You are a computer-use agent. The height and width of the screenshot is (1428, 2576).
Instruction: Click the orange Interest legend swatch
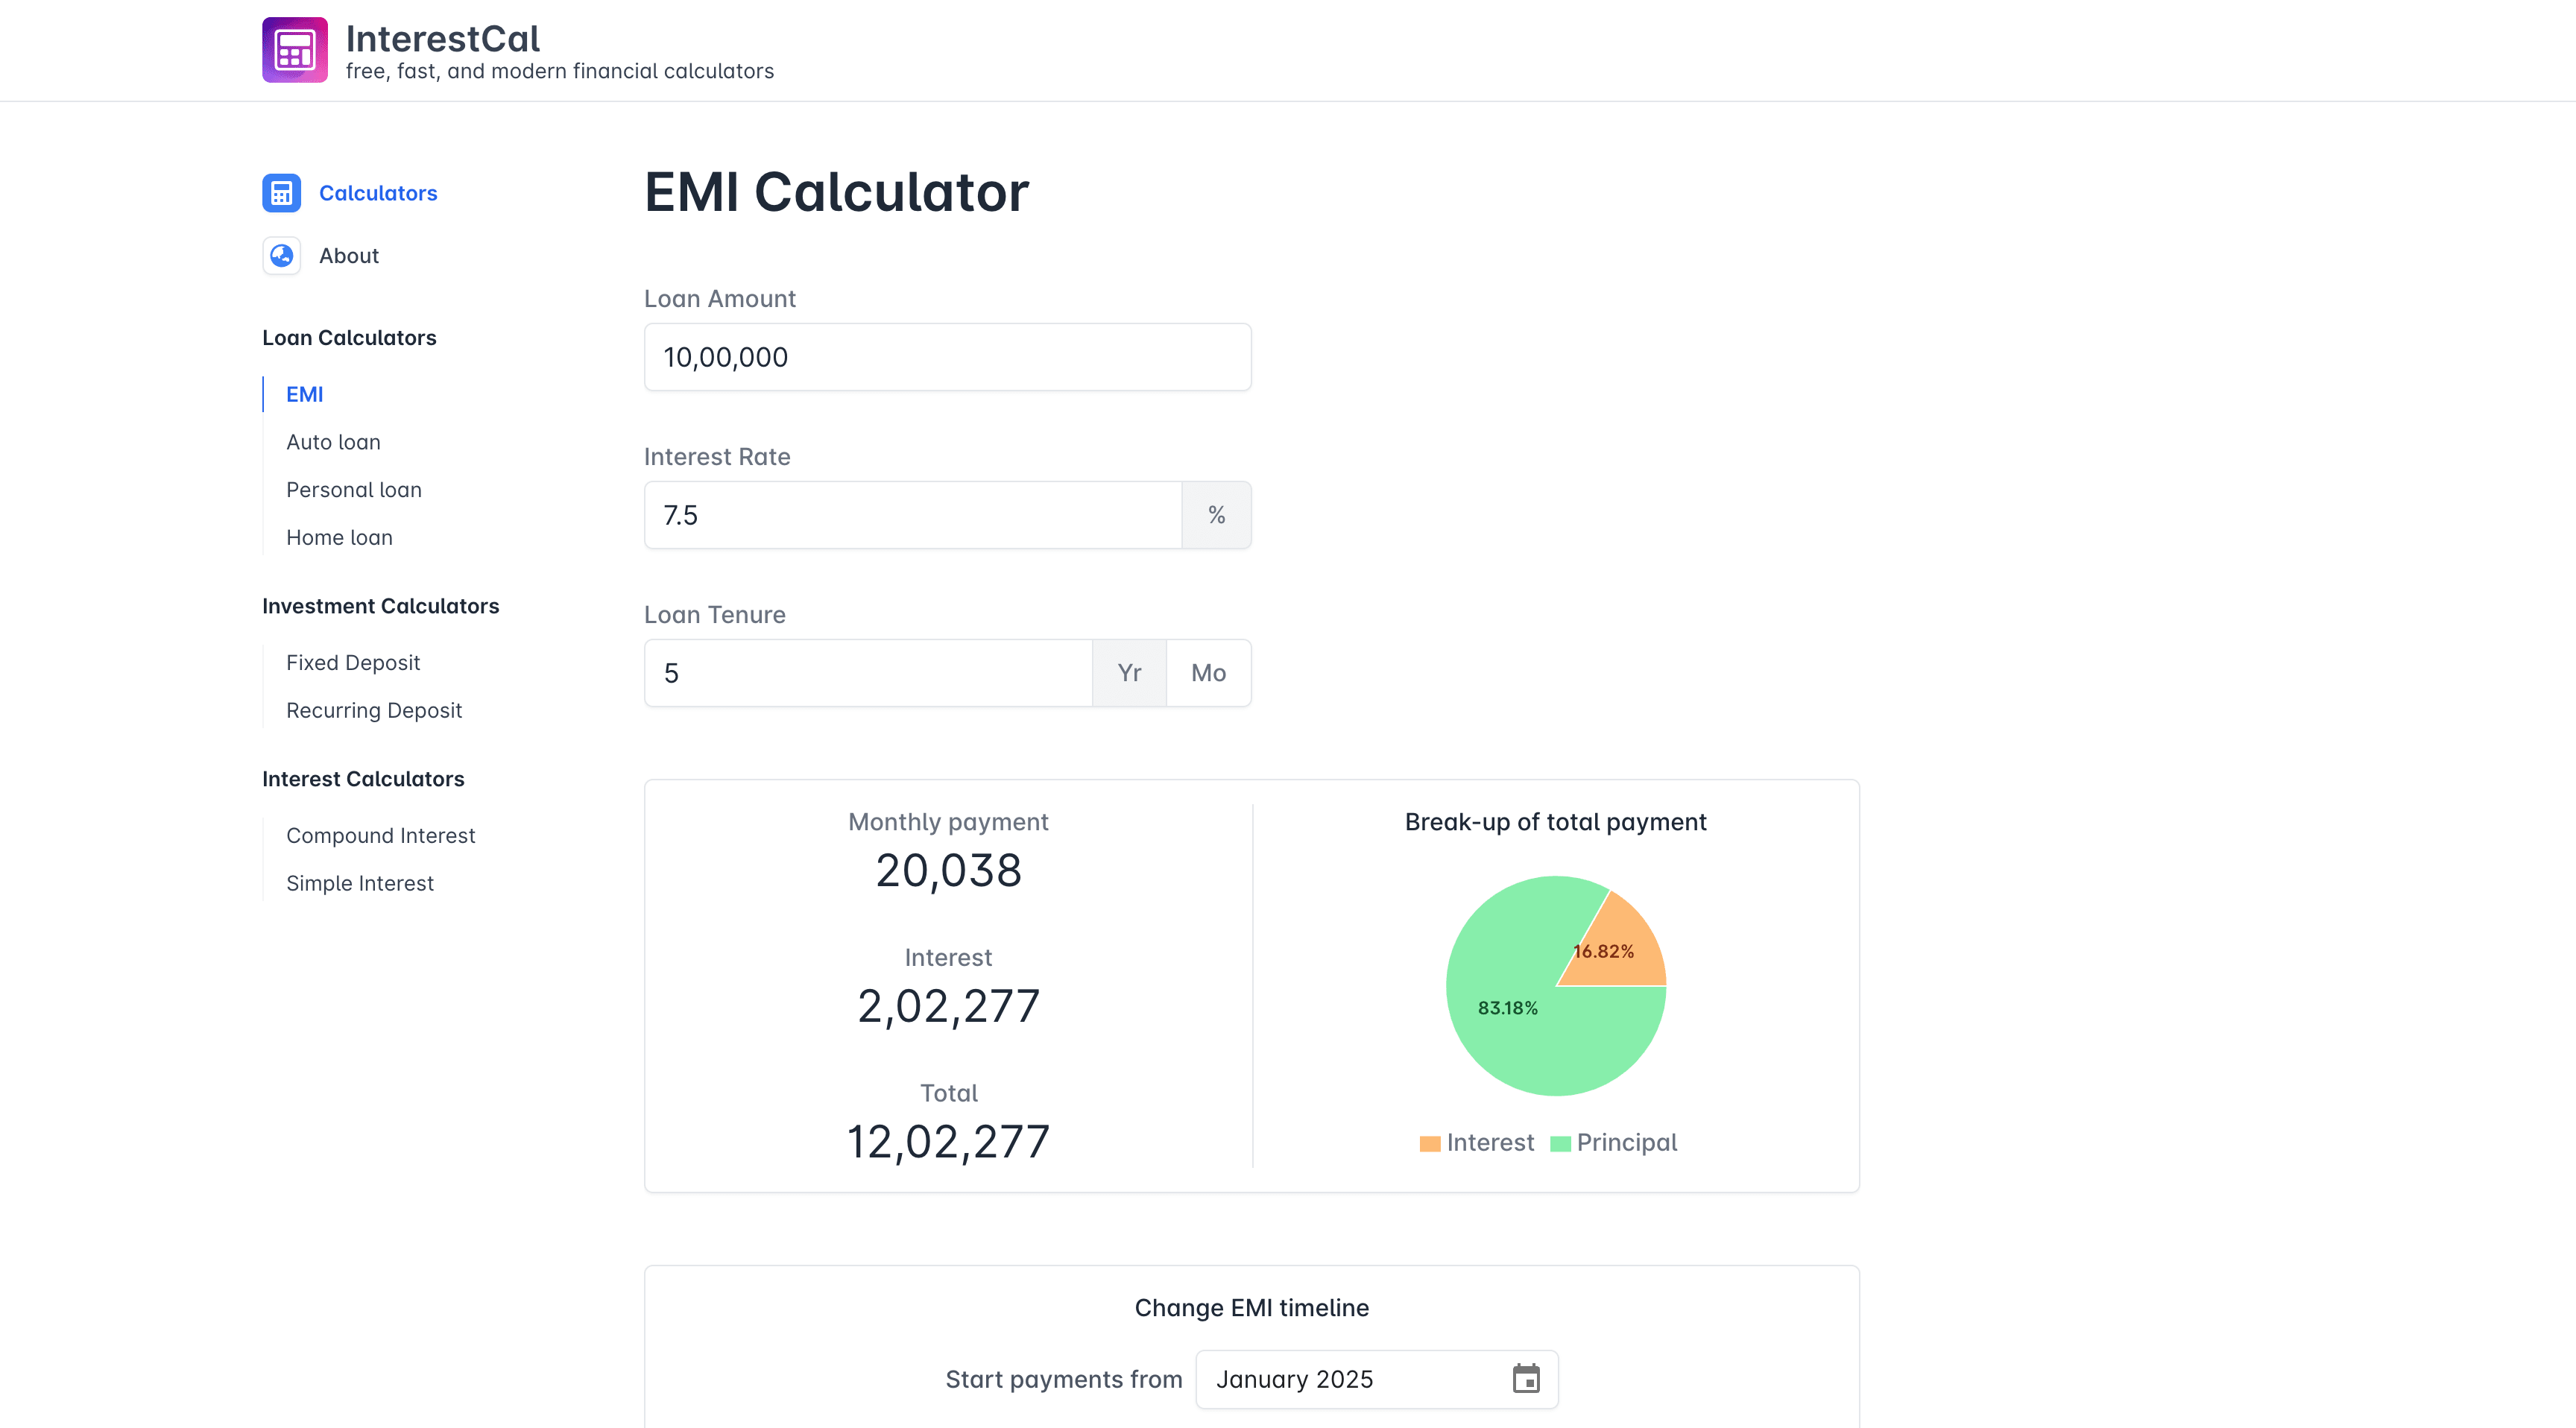1429,1144
